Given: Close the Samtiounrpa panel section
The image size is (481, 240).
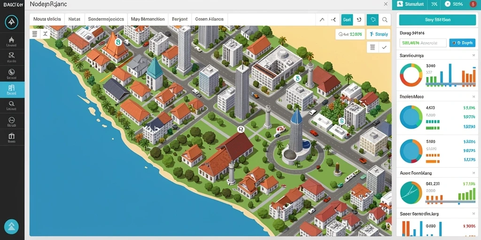Looking at the screenshot, I should (473, 55).
